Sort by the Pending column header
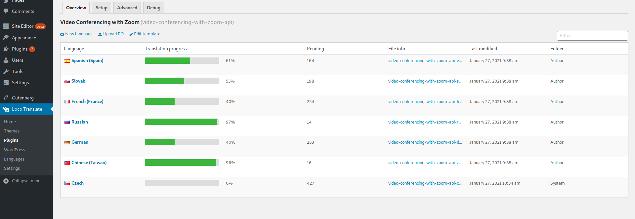This screenshot has width=635, height=219. (x=316, y=49)
